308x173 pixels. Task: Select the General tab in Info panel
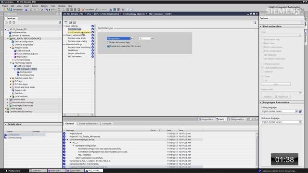click(70, 124)
